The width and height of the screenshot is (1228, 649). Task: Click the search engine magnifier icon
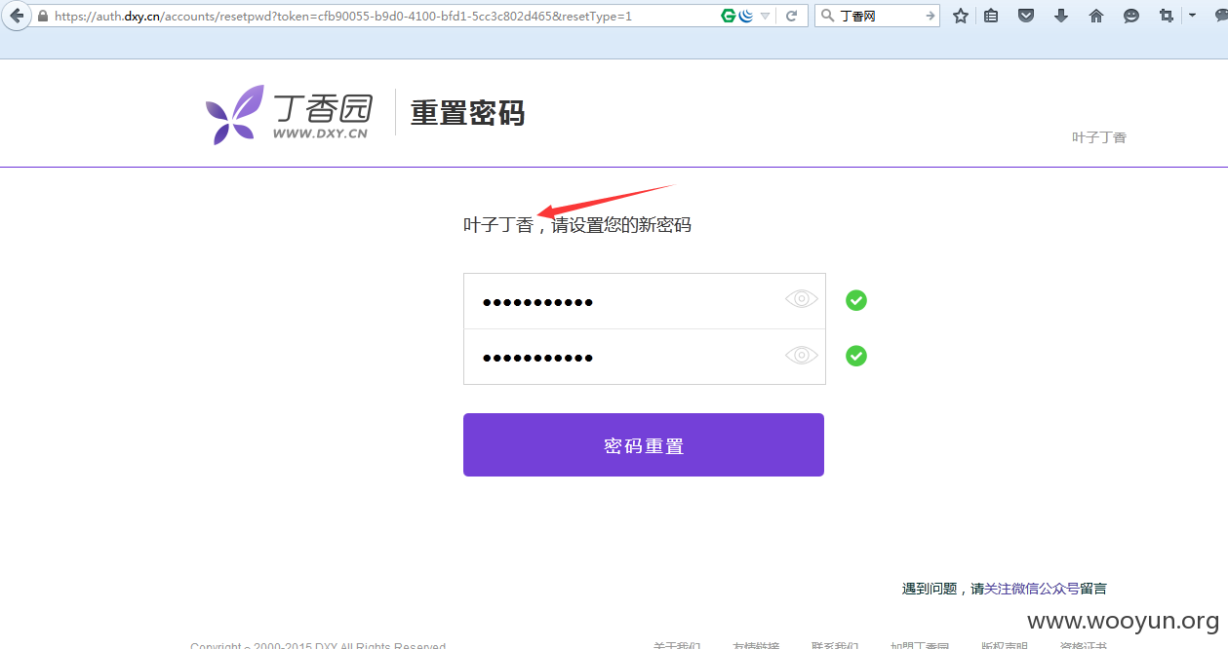(827, 16)
